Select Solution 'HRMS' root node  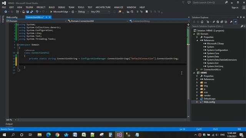tap(211, 31)
